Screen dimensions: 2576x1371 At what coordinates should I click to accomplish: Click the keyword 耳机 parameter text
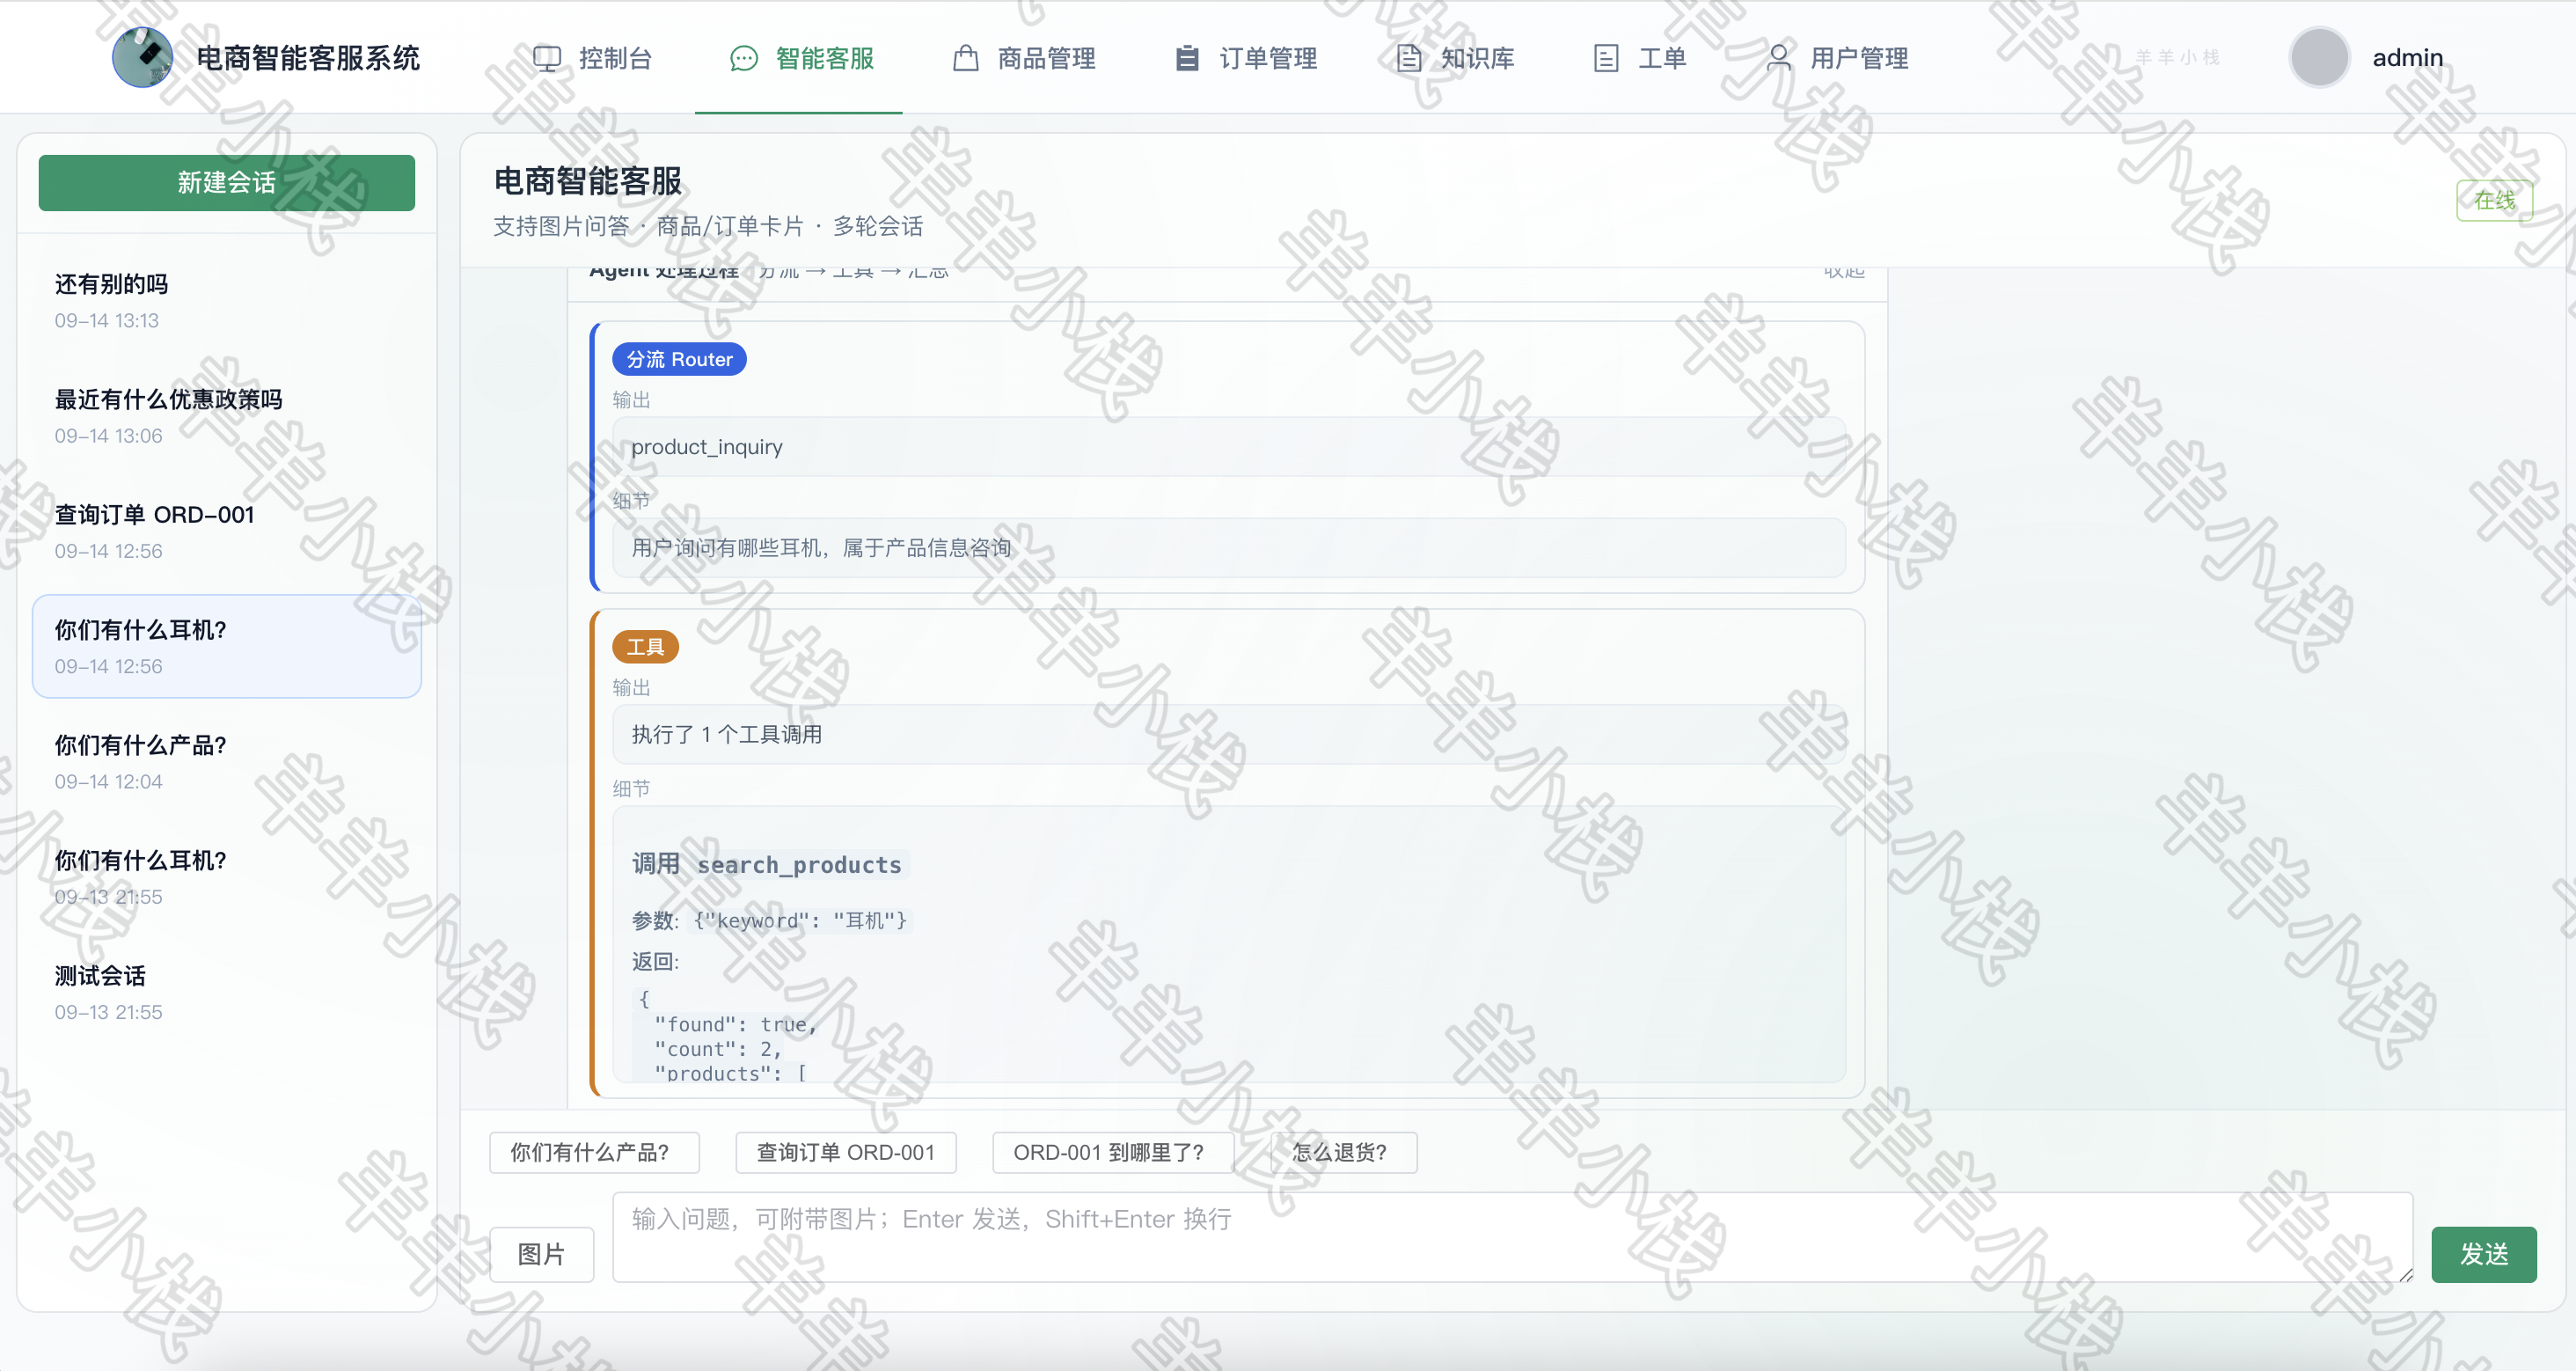point(800,921)
